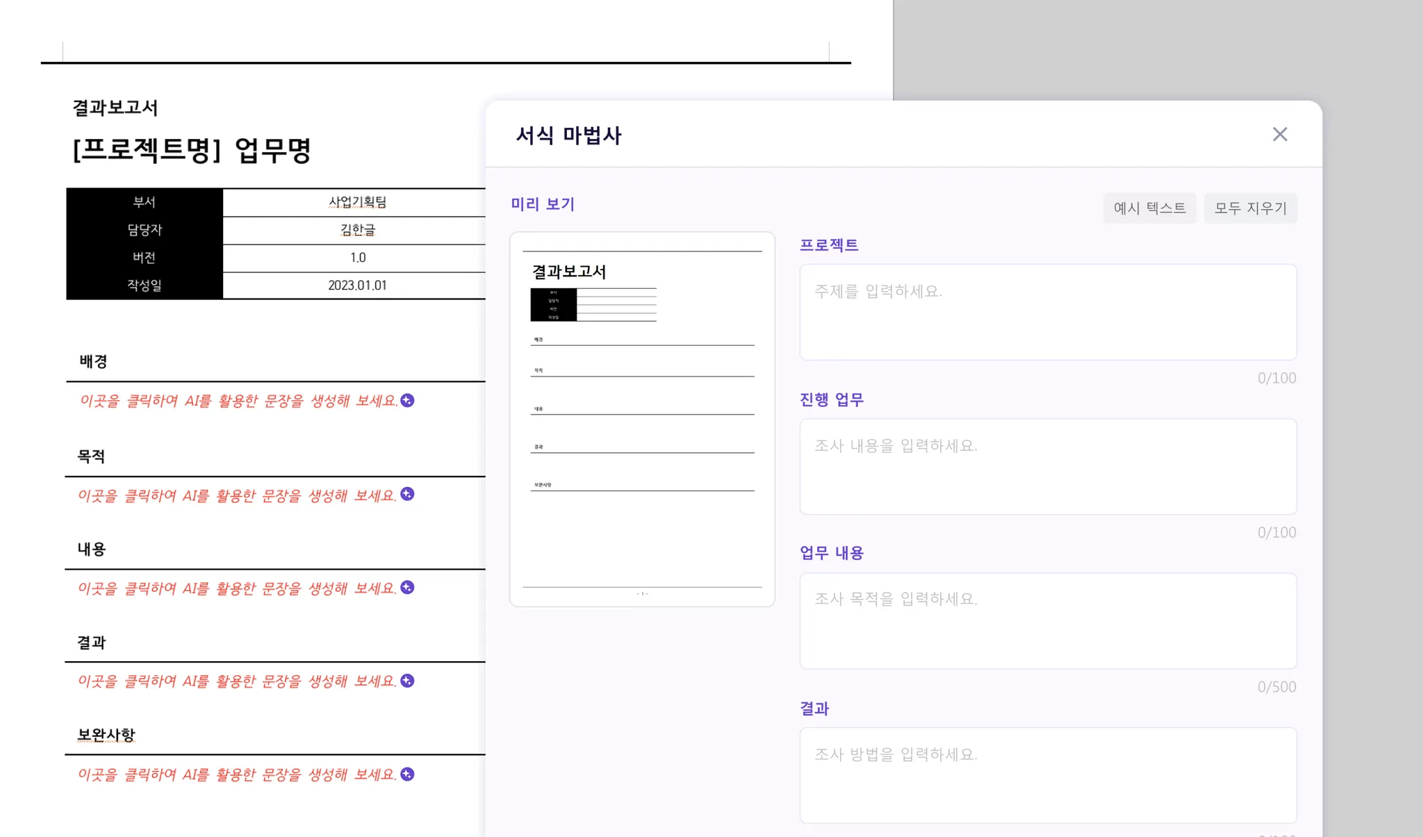This screenshot has height=837, width=1423.
Task: Focus the 업무 내용 text input field
Action: pyautogui.click(x=1048, y=620)
